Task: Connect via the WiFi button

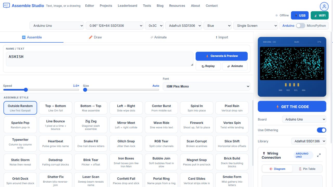Action: point(320,16)
